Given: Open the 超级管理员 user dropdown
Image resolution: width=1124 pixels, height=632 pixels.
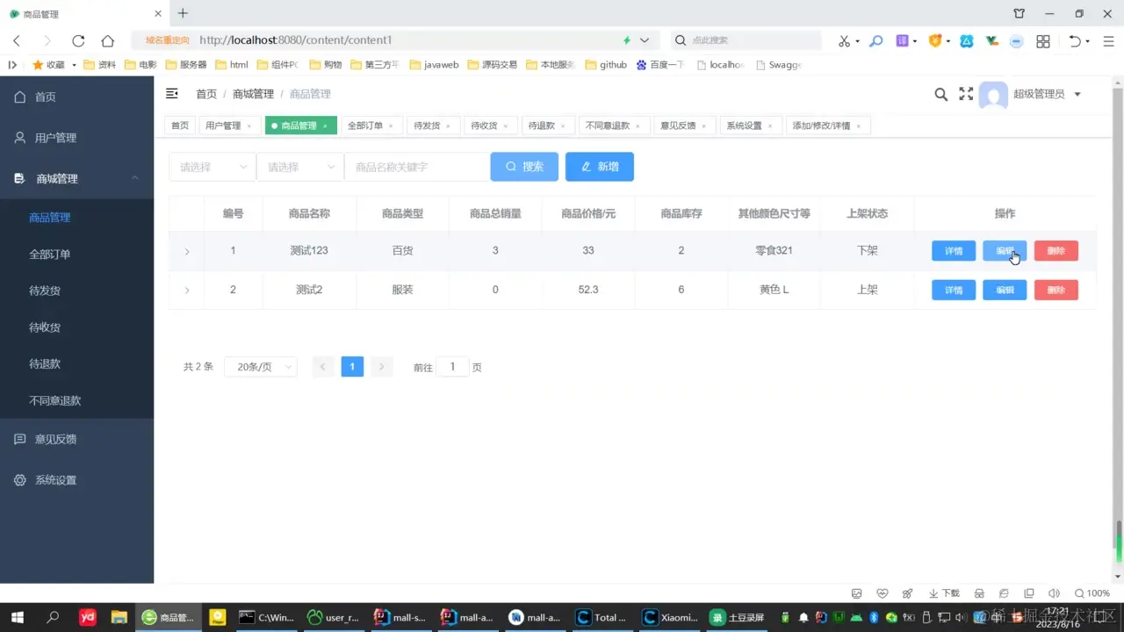Looking at the screenshot, I should [x=1048, y=94].
